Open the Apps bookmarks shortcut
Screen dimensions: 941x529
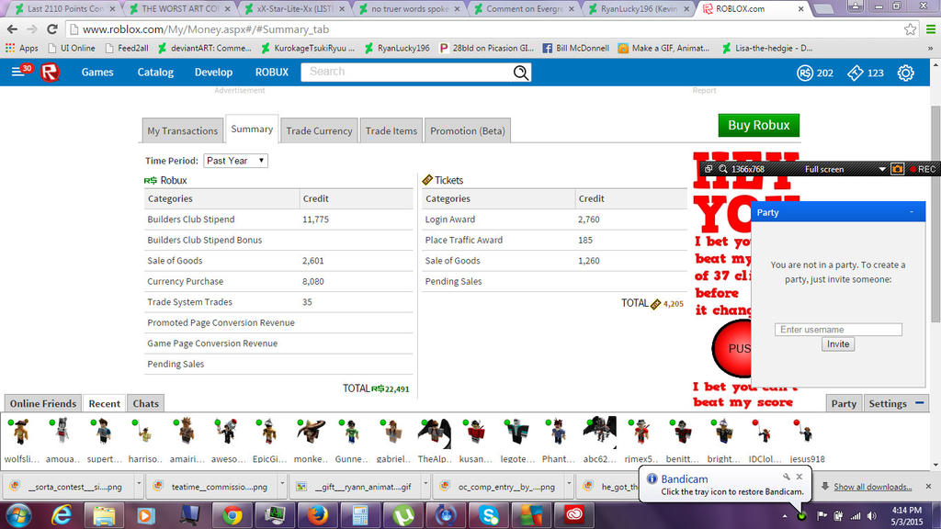22,48
